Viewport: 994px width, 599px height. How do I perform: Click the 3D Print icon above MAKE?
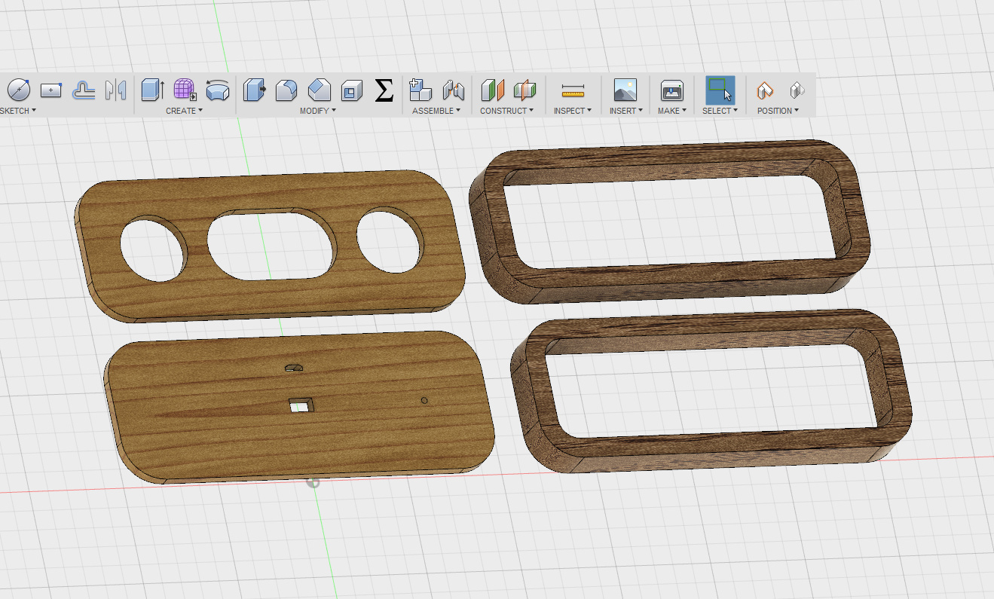(x=671, y=90)
